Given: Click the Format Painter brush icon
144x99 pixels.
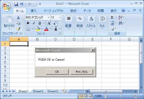Looking at the screenshot, I should [18, 29].
